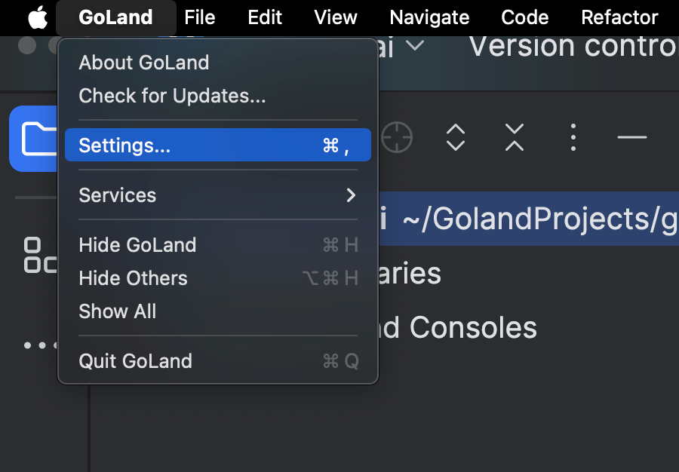The width and height of the screenshot is (679, 472).
Task: Open the Navigate menu
Action: 429,17
